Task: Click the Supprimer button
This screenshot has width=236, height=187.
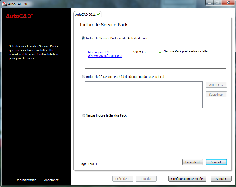Action: tap(216, 95)
